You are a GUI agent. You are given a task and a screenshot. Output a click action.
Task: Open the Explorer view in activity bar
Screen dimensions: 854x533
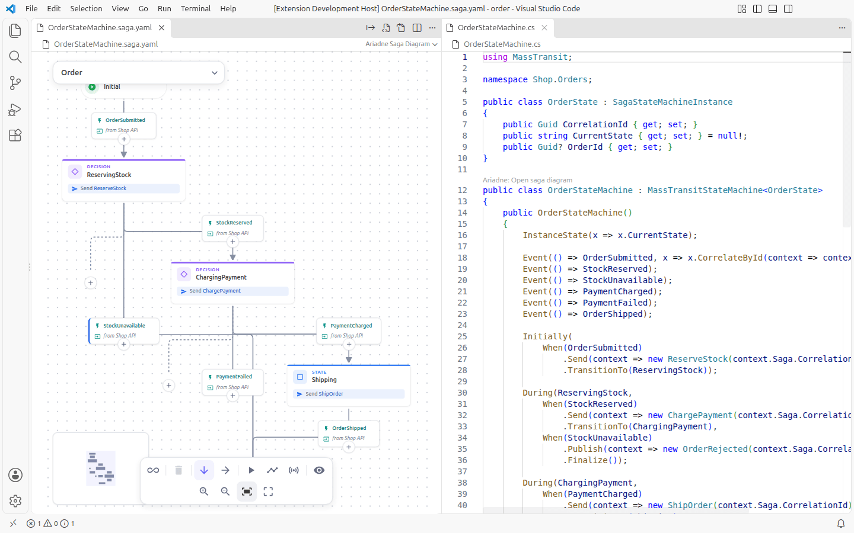pos(15,30)
